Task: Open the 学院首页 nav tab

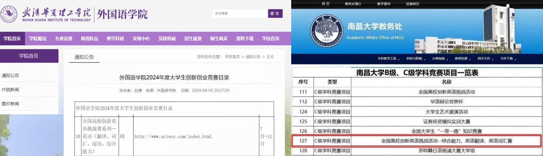Action: click(x=12, y=38)
